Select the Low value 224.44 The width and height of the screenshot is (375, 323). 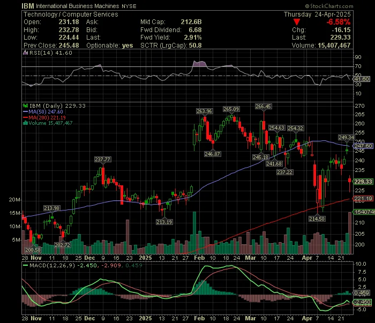(x=69, y=37)
